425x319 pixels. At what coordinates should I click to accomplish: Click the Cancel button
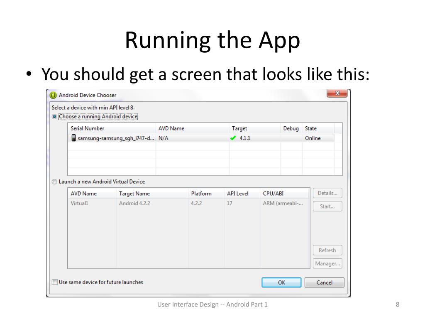325,282
